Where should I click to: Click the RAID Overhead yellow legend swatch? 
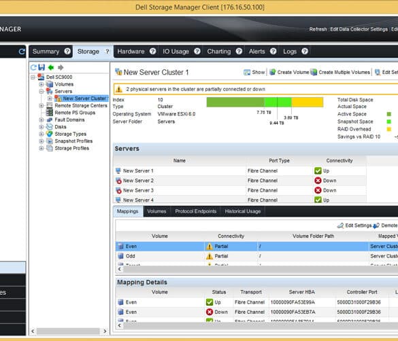coord(389,129)
